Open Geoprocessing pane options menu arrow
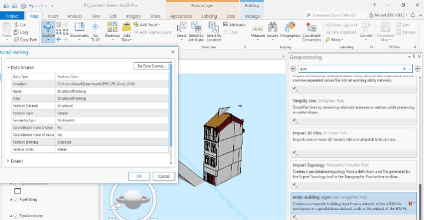The width and height of the screenshot is (424, 220). [x=409, y=56]
